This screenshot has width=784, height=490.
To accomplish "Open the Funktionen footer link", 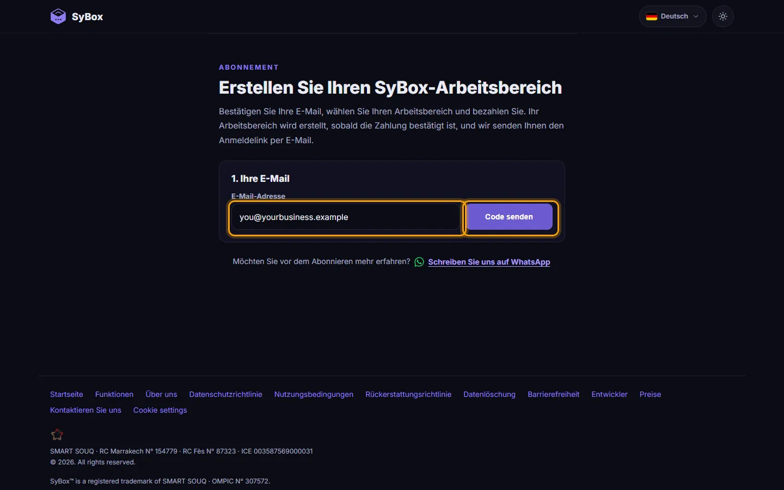I will click(x=114, y=394).
